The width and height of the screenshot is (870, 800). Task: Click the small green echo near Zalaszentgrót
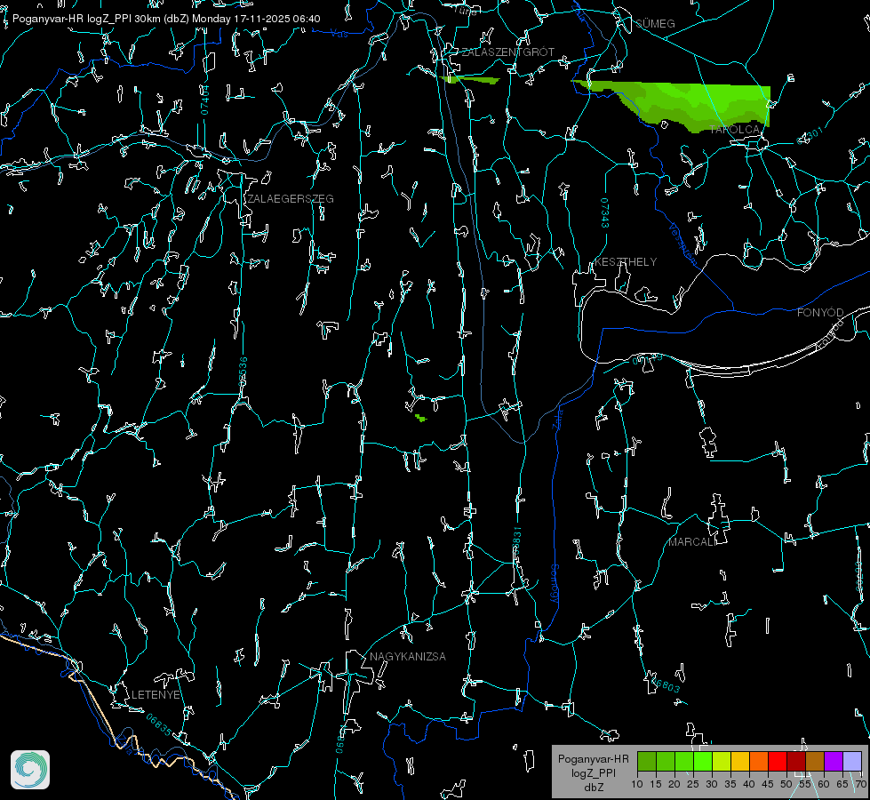[x=472, y=80]
